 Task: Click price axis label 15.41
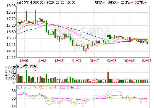[11, 45]
